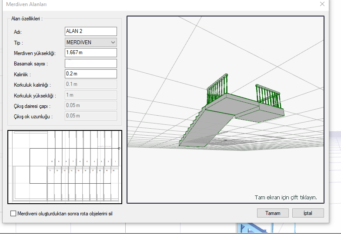This screenshot has width=341, height=234.
Task: Click the Korkuluk kalınlığı field
Action: tap(90, 84)
